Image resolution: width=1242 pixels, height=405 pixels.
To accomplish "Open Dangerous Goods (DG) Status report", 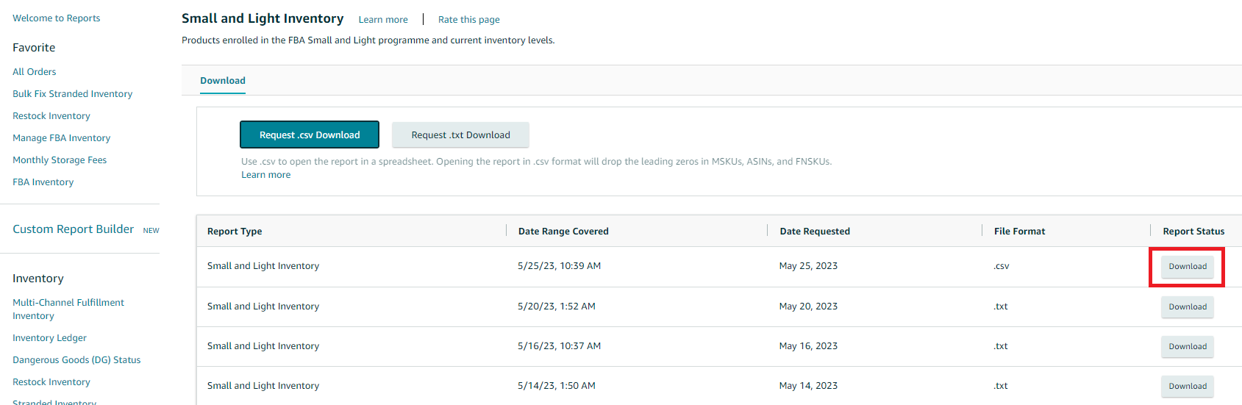I will [76, 360].
